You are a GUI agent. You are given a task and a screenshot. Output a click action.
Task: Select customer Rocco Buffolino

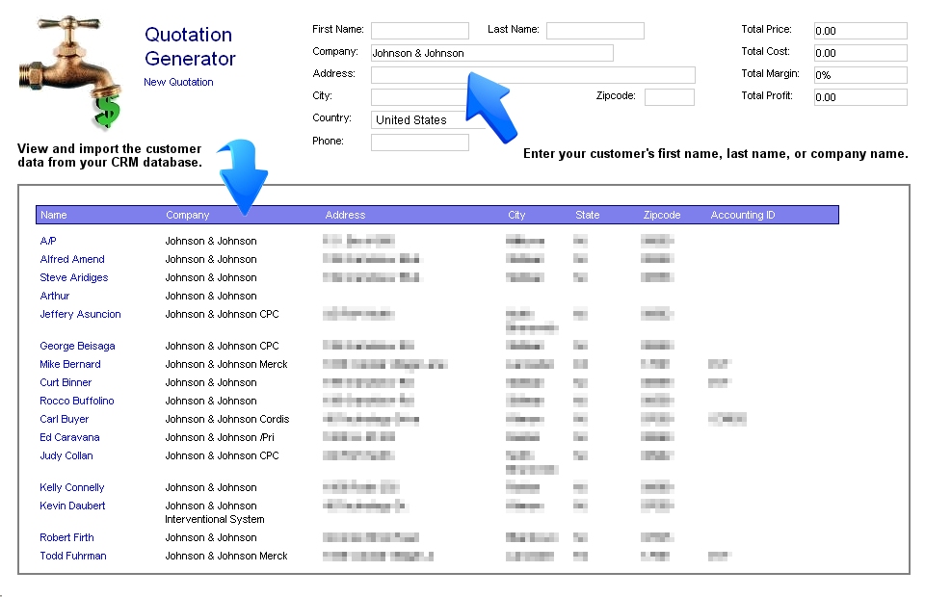click(77, 401)
